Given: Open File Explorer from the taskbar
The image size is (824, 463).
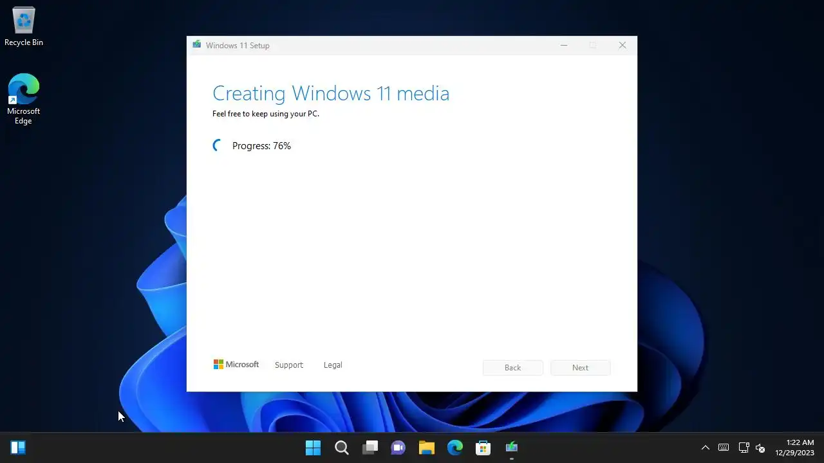Looking at the screenshot, I should [x=427, y=448].
